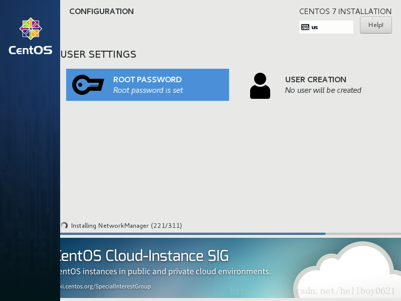Click the CentOS pinwheel logo
This screenshot has width=401, height=301.
(31, 29)
